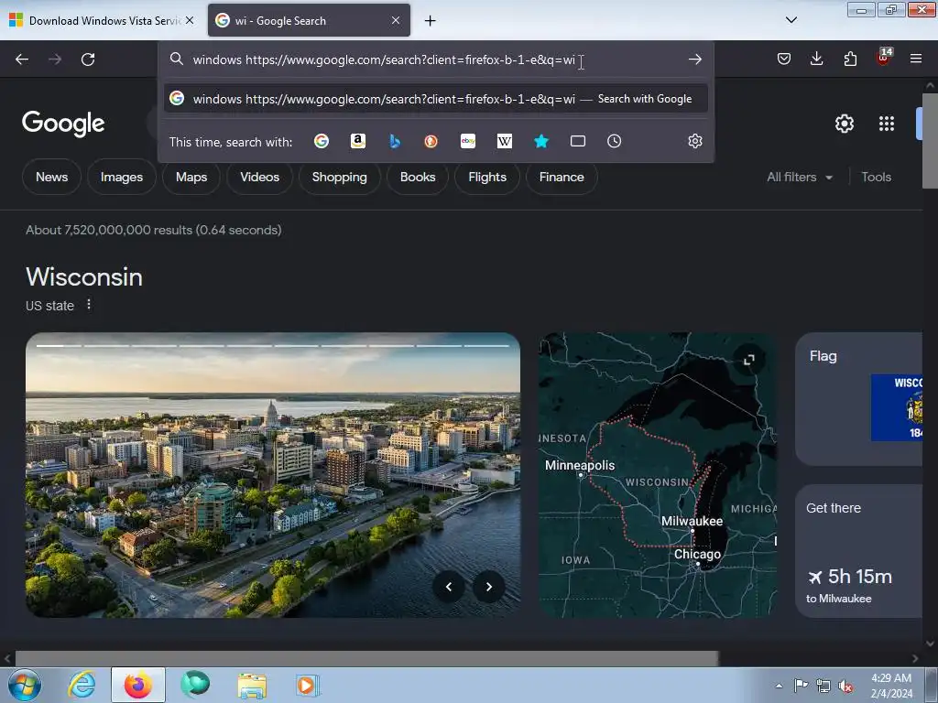The height and width of the screenshot is (703, 938).
Task: Show hidden tray icons arrow
Action: 779,686
